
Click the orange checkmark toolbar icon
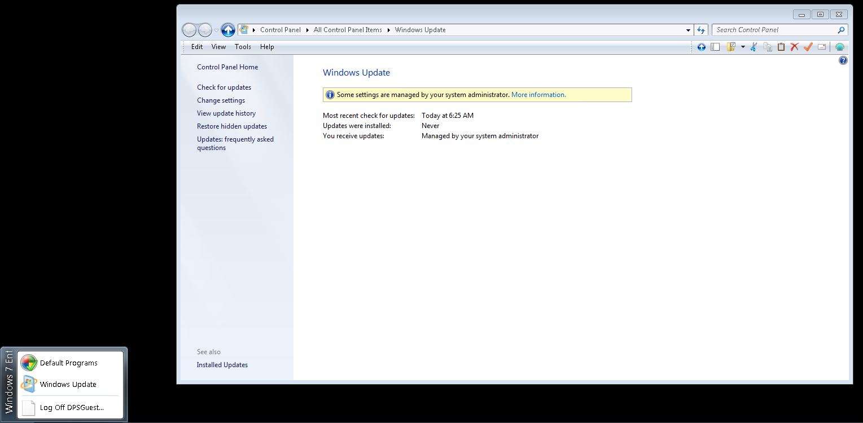tap(808, 47)
